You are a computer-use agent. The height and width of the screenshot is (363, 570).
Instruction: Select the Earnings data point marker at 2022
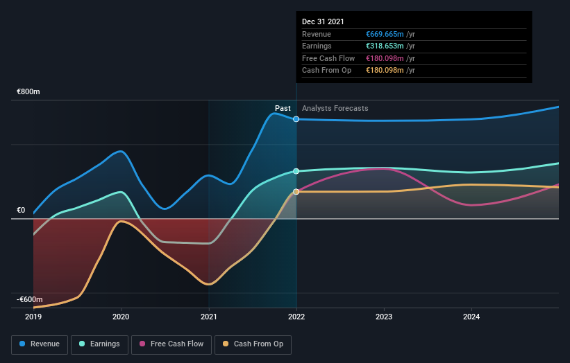tap(296, 171)
